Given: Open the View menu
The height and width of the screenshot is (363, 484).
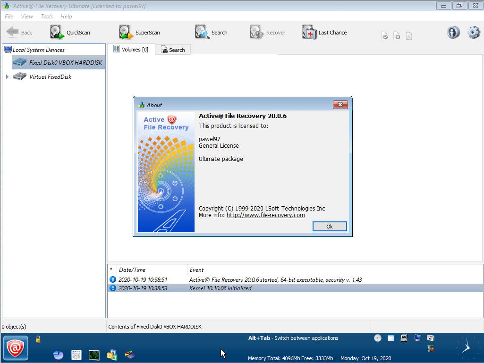Looking at the screenshot, I should click(x=27, y=17).
